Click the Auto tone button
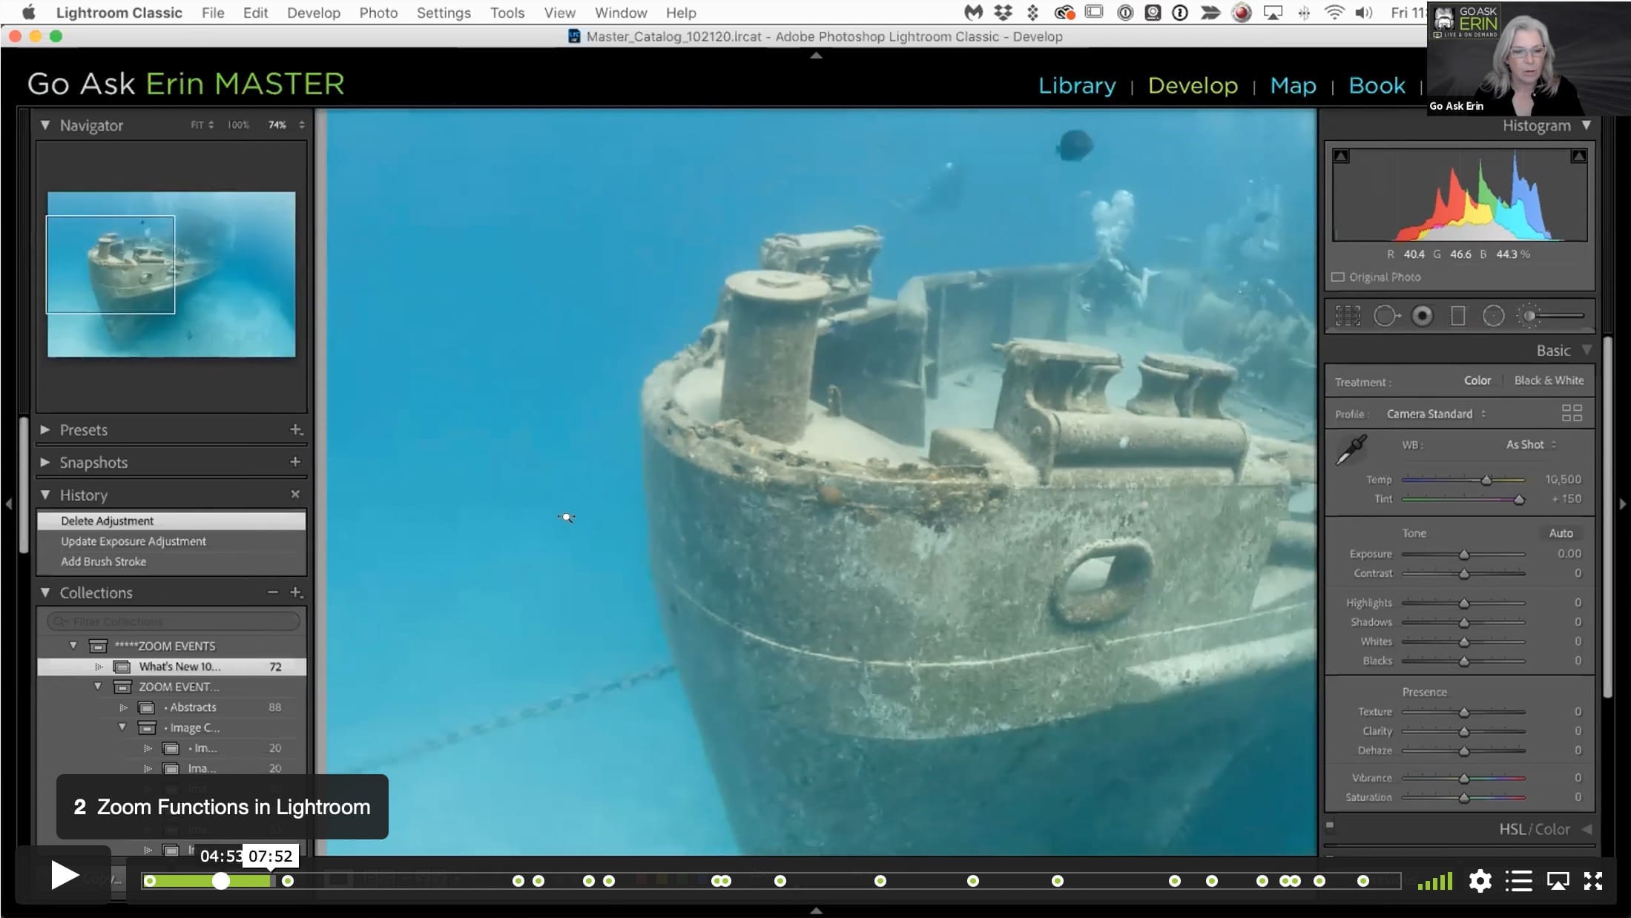 pos(1561,533)
